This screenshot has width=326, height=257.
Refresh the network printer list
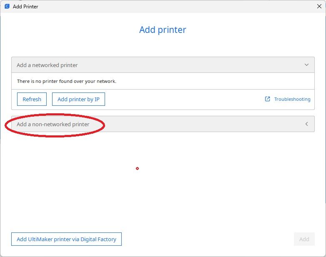pyautogui.click(x=32, y=99)
